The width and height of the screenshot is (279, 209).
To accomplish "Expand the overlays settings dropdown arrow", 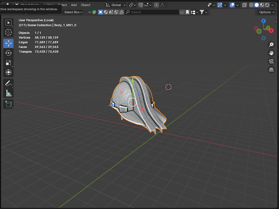I will coord(237,5).
